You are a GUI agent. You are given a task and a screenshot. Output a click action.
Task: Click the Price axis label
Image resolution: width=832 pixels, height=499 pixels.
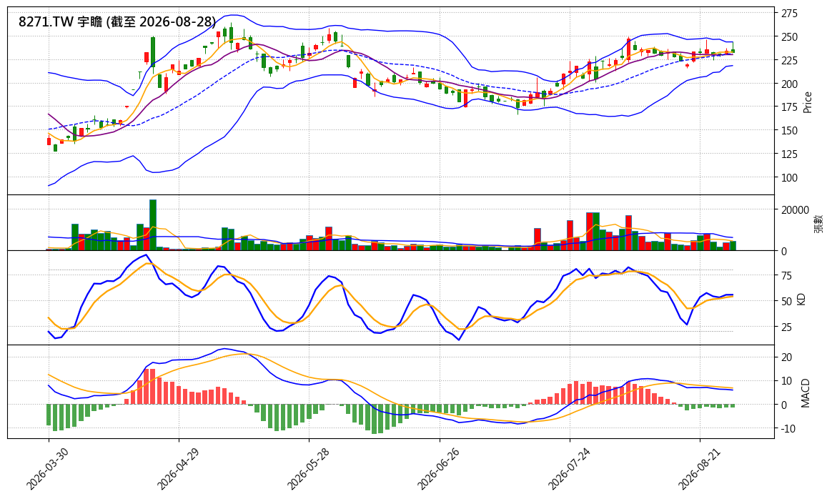pyautogui.click(x=808, y=102)
